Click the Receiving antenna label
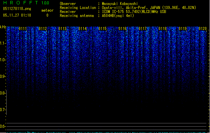Screen dimensions: 210x133 [x=77, y=16]
